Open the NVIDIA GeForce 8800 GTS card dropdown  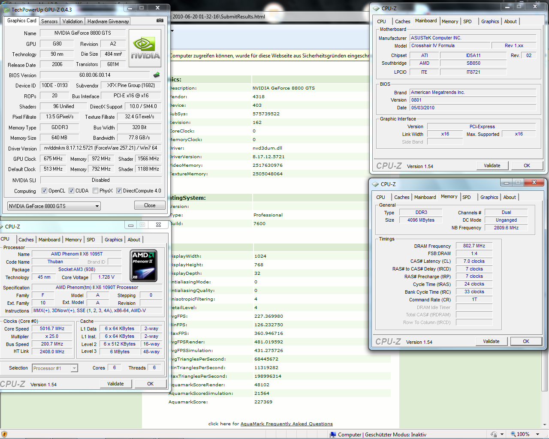point(54,206)
